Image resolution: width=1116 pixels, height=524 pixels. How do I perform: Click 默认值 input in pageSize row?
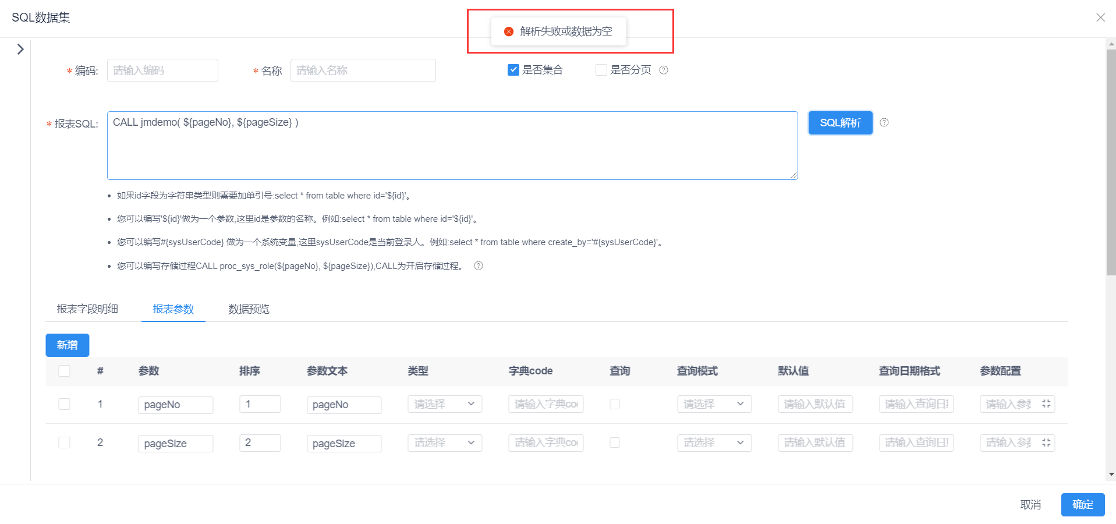click(816, 442)
